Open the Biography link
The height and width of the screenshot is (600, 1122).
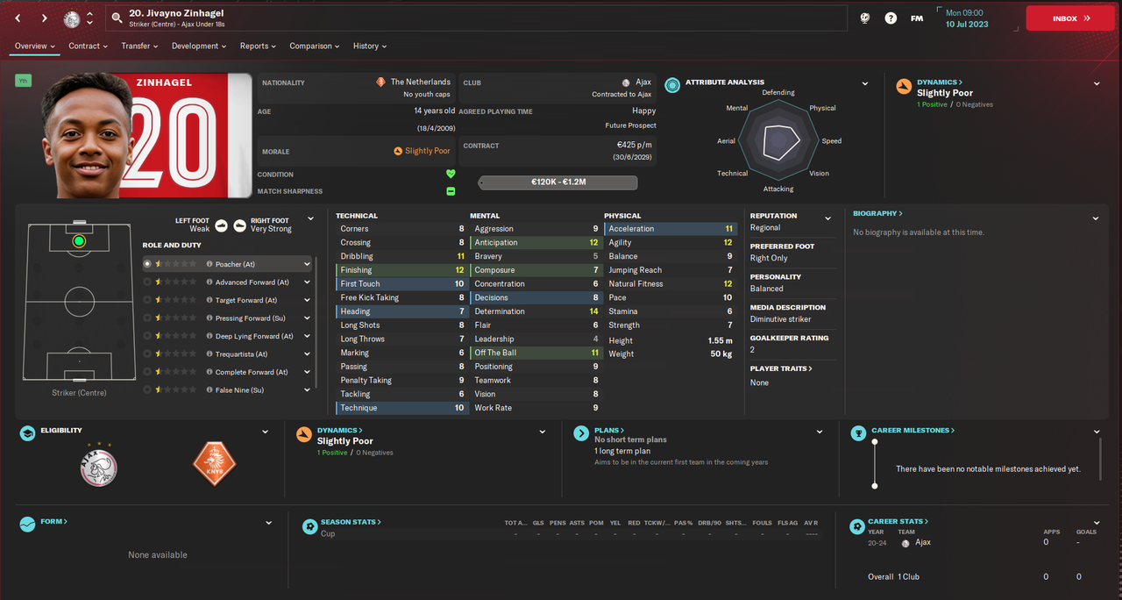(x=877, y=213)
